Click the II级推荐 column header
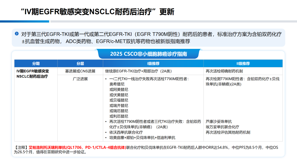This screenshot has width=297, height=167. 243,63
